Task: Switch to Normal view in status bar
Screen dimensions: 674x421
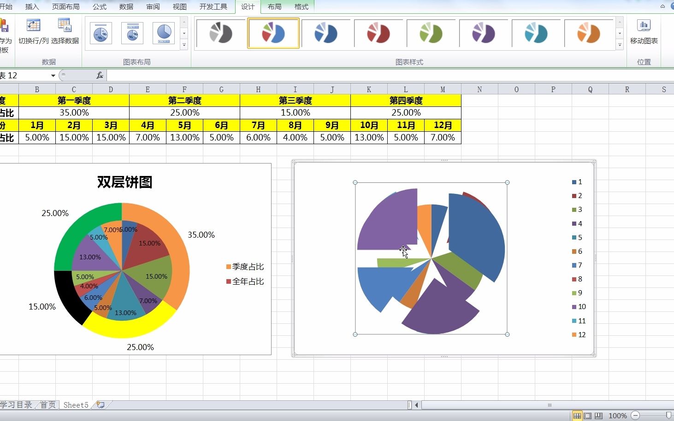Action: point(577,416)
